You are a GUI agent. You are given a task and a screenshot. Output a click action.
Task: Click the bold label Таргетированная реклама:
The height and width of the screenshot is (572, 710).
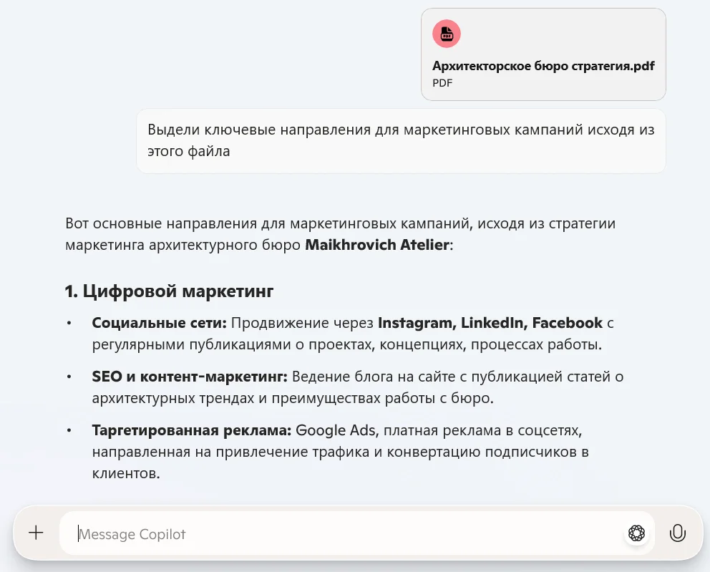click(191, 431)
